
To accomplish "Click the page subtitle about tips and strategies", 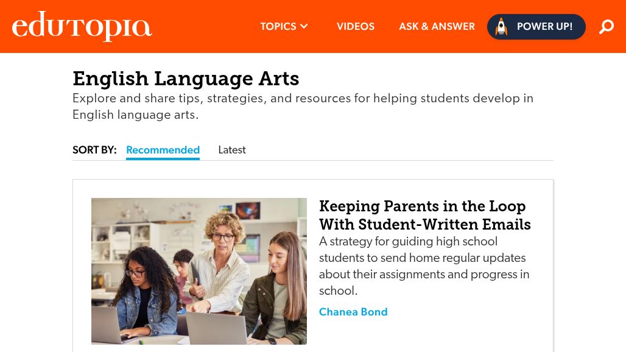I will point(303,107).
